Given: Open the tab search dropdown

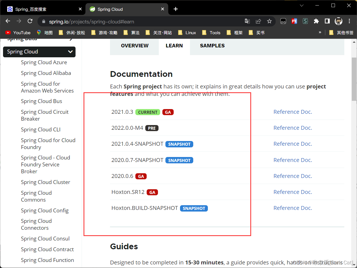Looking at the screenshot, I should 302,6.
